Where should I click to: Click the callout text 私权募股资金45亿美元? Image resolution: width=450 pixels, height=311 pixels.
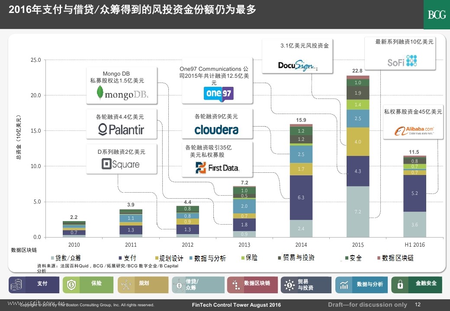pos(413,112)
